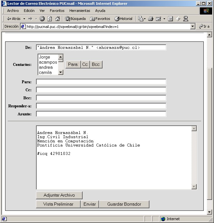Click the page icon in address bar
The image size is (214, 223).
[23, 26]
